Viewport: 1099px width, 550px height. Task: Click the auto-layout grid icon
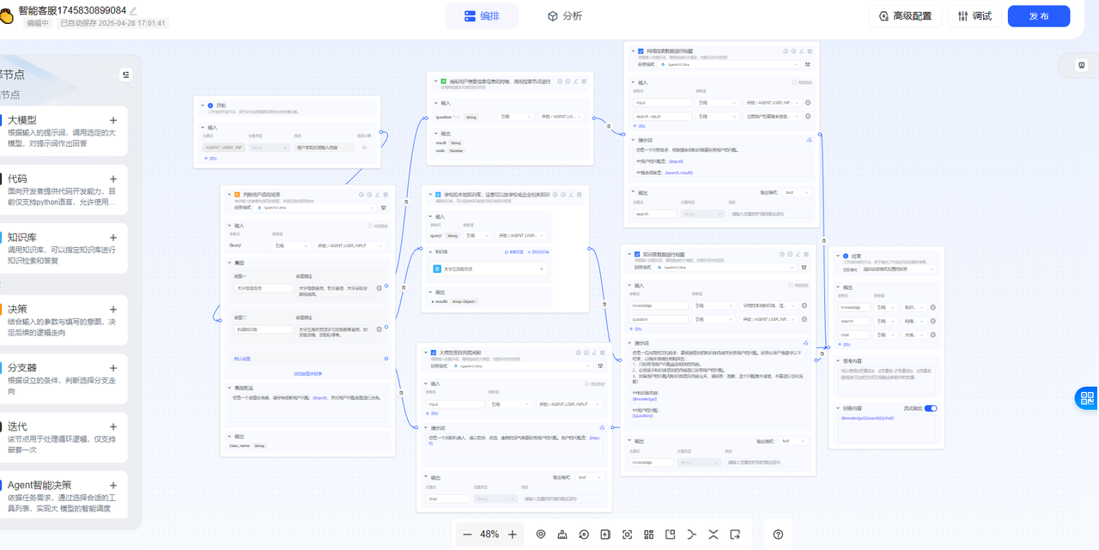pyautogui.click(x=648, y=534)
